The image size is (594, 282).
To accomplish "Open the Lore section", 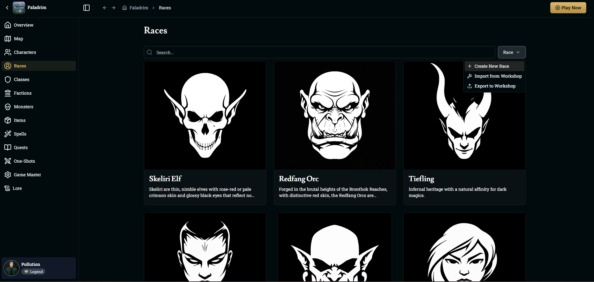I will pos(17,188).
